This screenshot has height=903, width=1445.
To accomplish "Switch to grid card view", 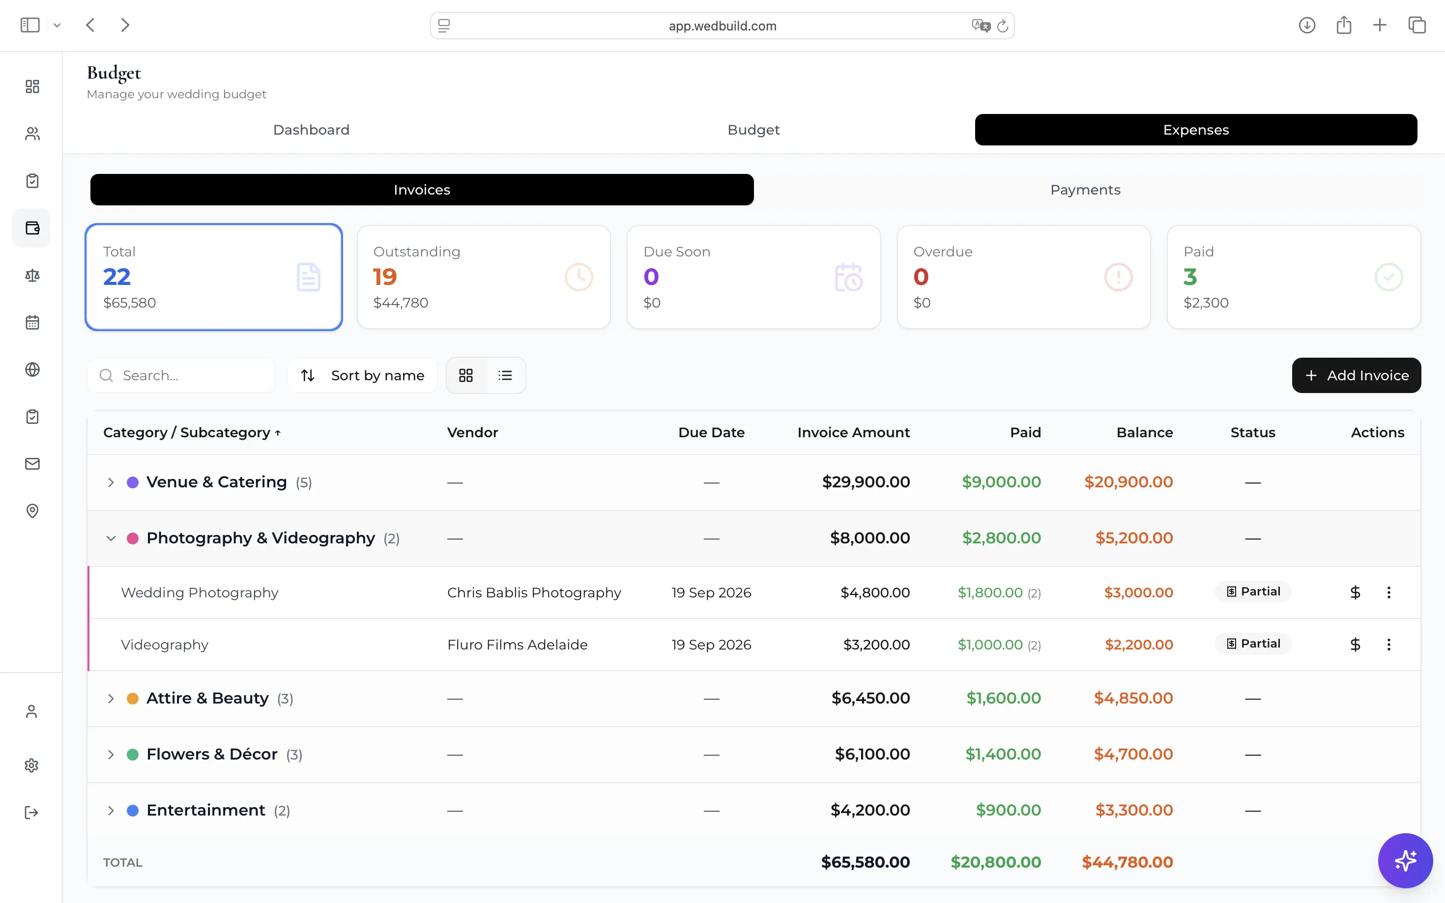I will coord(466,376).
